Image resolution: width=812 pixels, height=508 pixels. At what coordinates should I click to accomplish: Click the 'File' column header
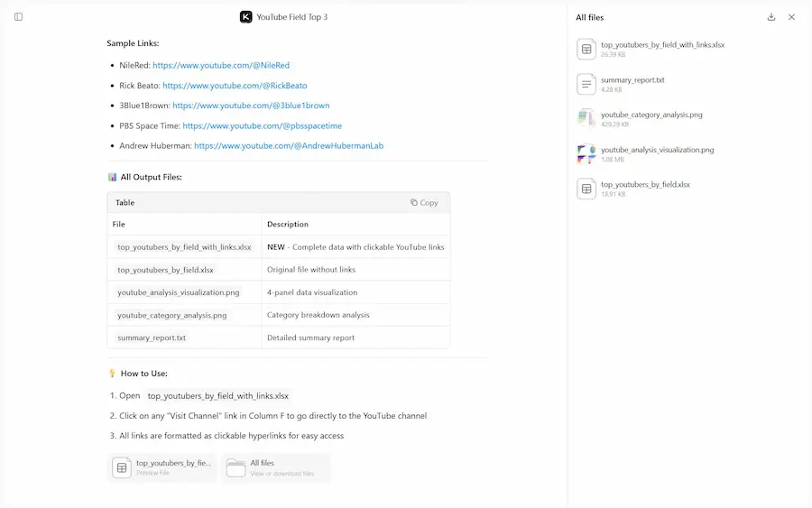pos(118,225)
